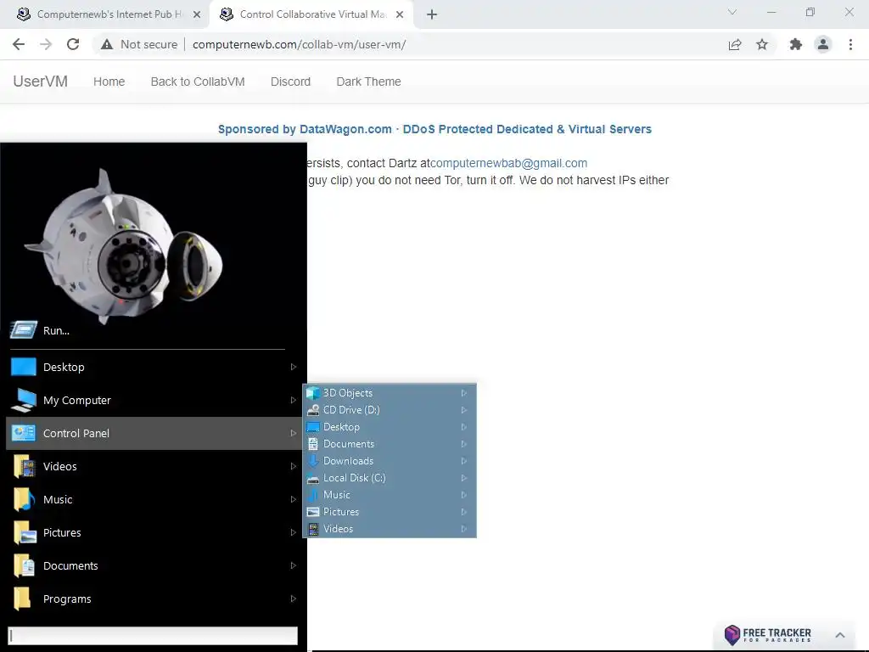This screenshot has width=869, height=652.
Task: Open the DataWagon.com sponsor link
Action: (x=434, y=129)
